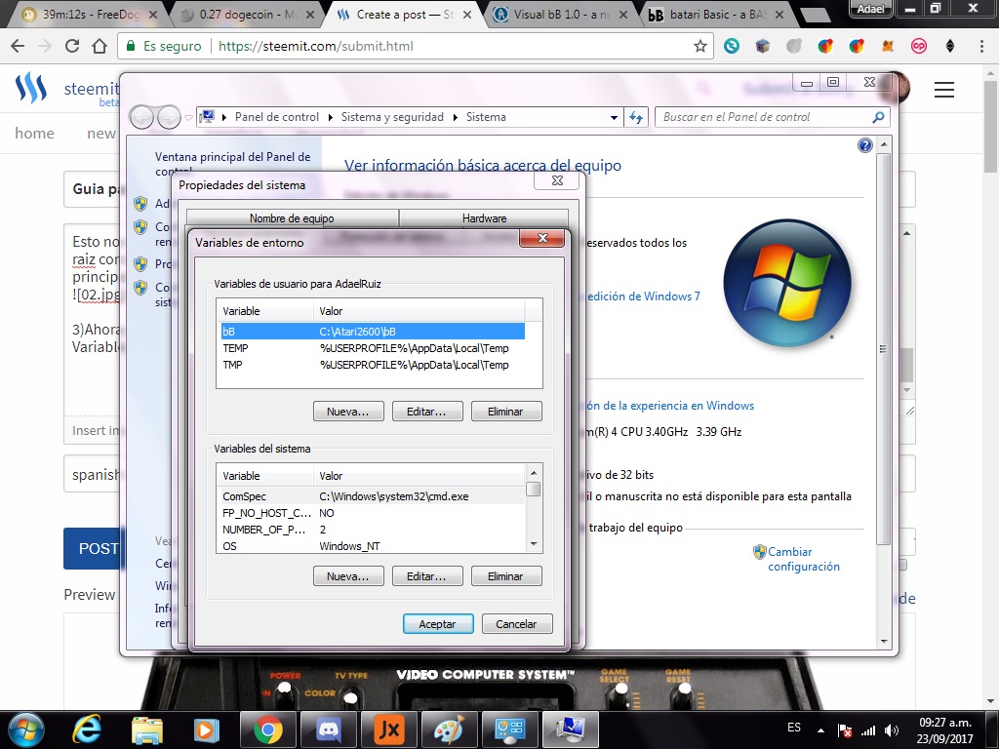Click the network signal tray icon
This screenshot has width=999, height=749.
tap(867, 730)
